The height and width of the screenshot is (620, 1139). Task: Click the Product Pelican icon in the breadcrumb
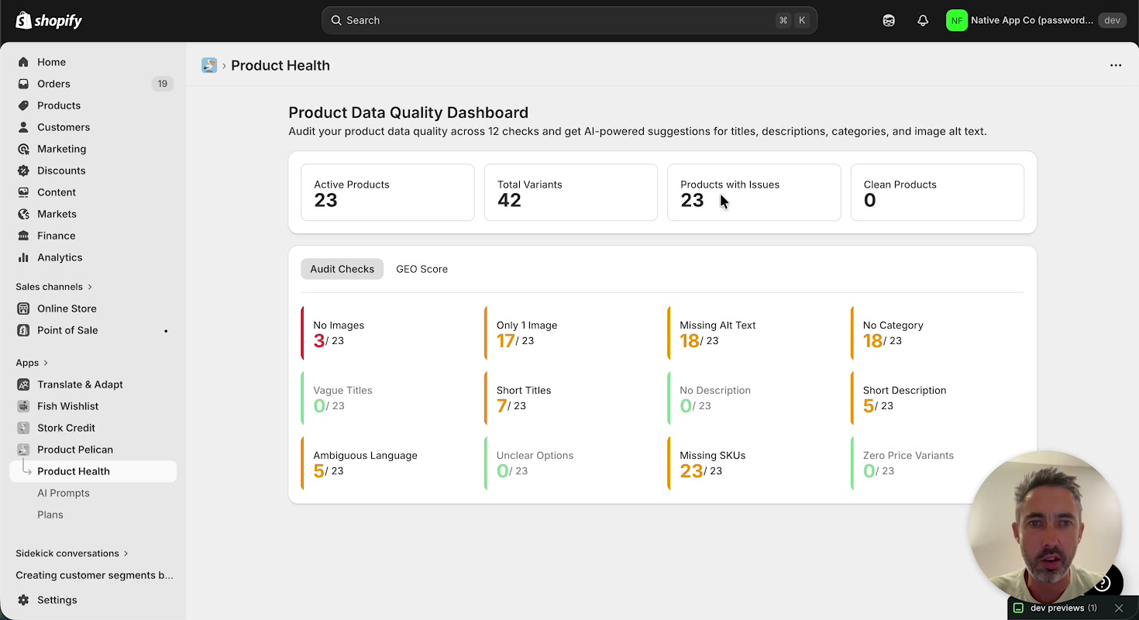point(209,65)
